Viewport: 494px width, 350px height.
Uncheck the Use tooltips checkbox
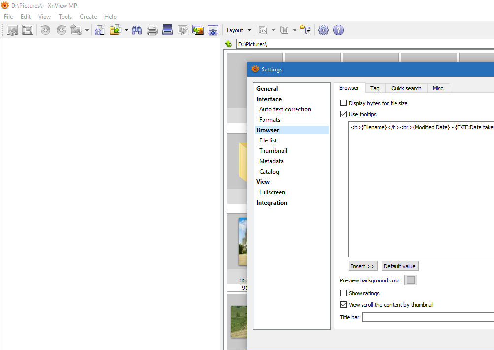(x=344, y=114)
